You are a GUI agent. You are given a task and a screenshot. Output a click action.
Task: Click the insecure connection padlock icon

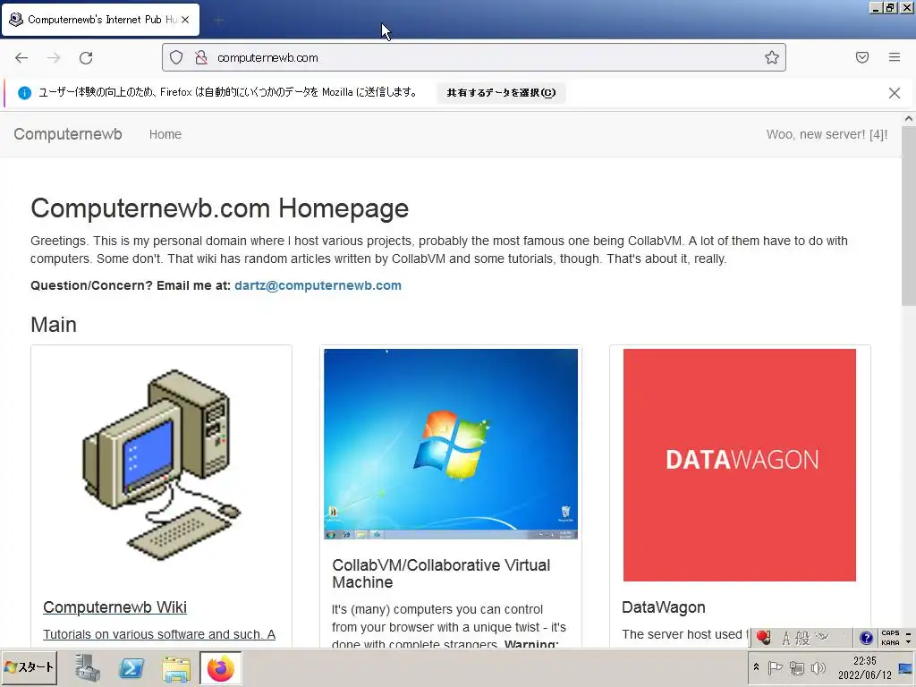201,57
